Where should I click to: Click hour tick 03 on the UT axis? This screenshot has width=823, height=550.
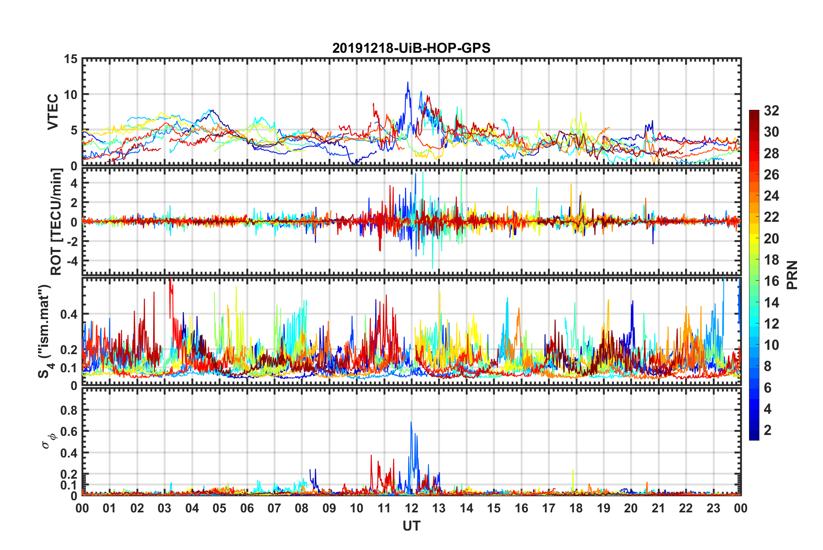pyautogui.click(x=164, y=508)
